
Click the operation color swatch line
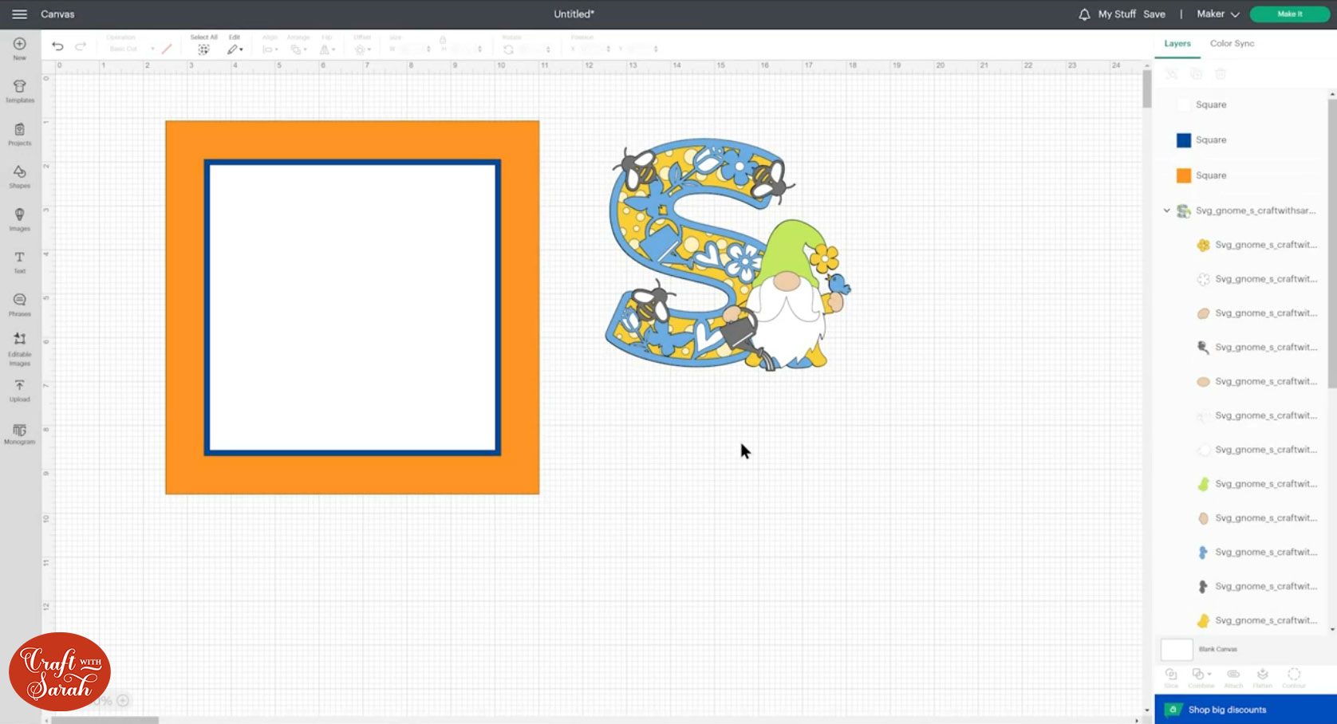click(x=167, y=49)
